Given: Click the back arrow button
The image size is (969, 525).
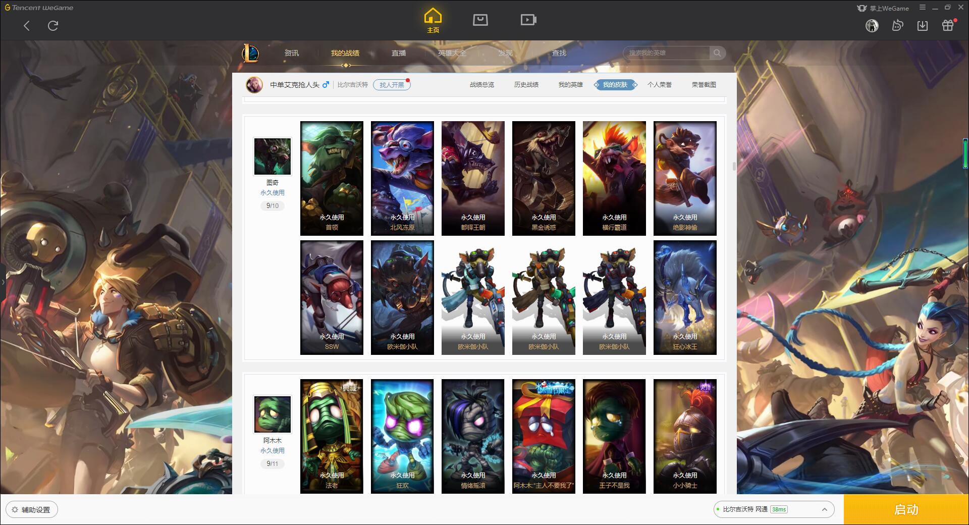Looking at the screenshot, I should 27,26.
